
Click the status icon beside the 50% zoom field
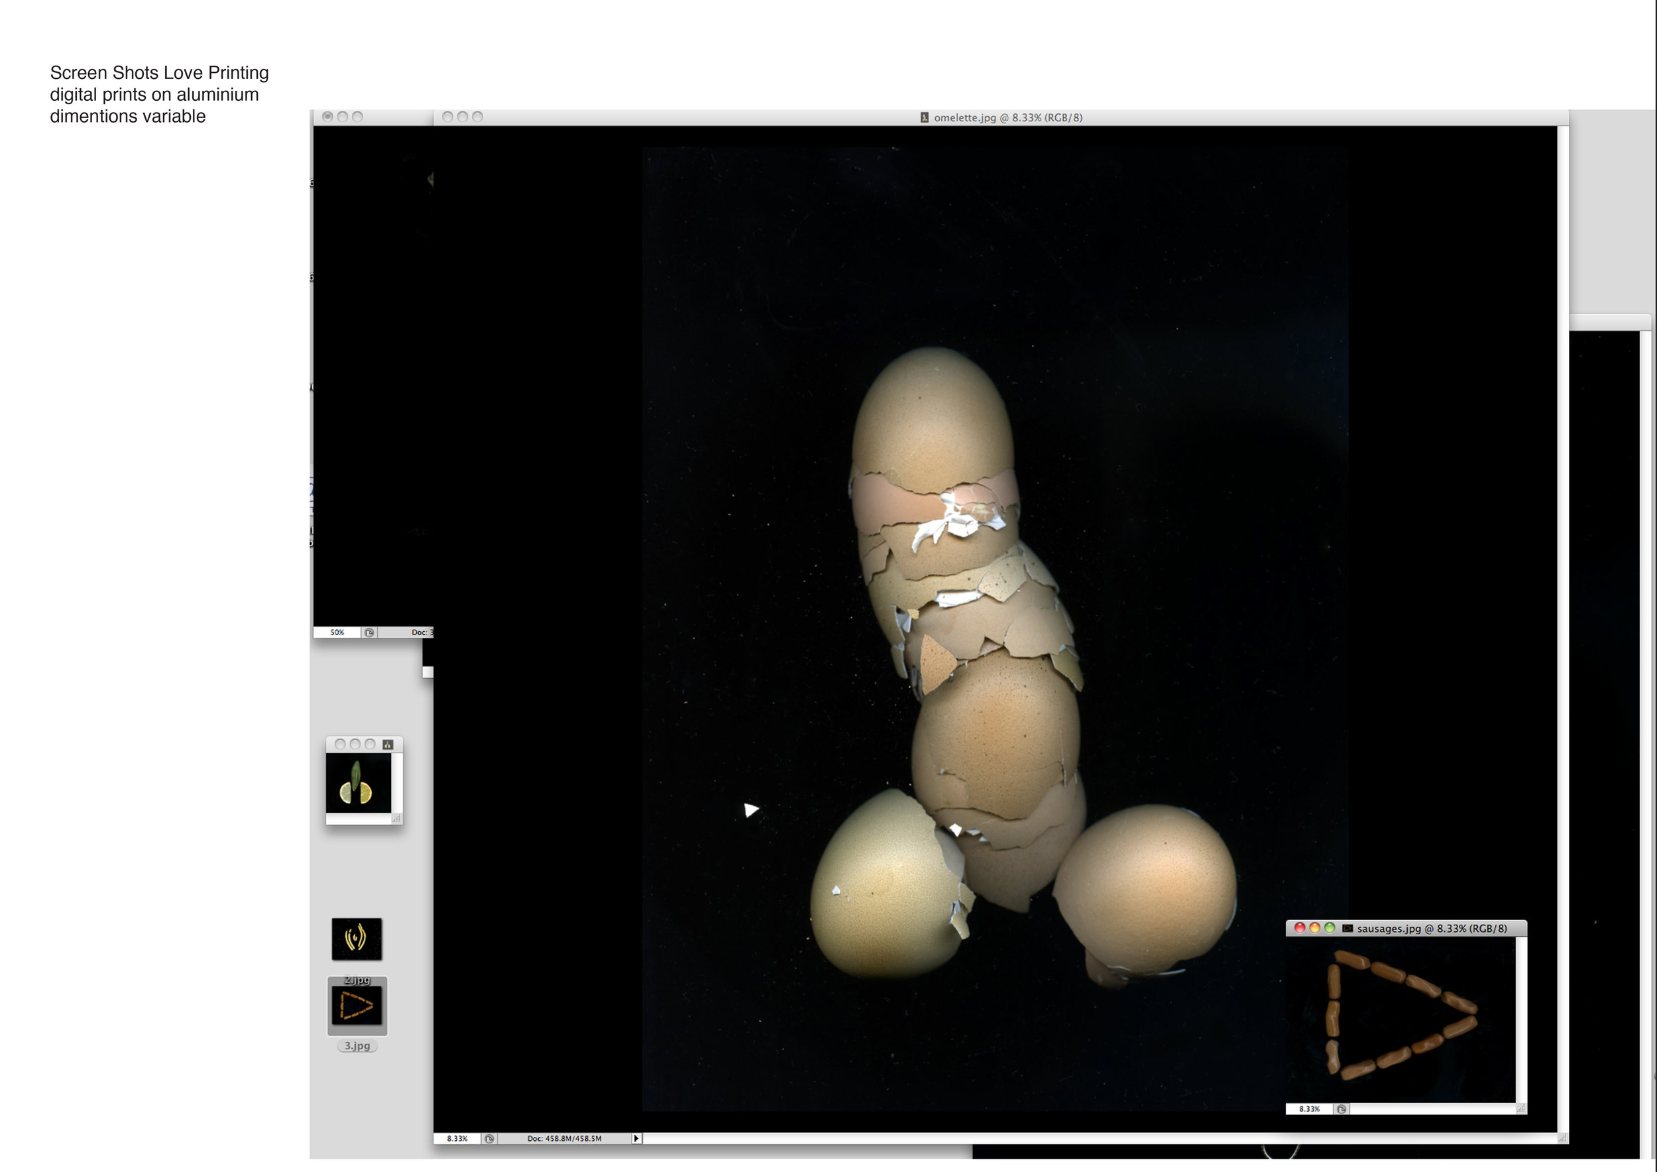coord(369,632)
